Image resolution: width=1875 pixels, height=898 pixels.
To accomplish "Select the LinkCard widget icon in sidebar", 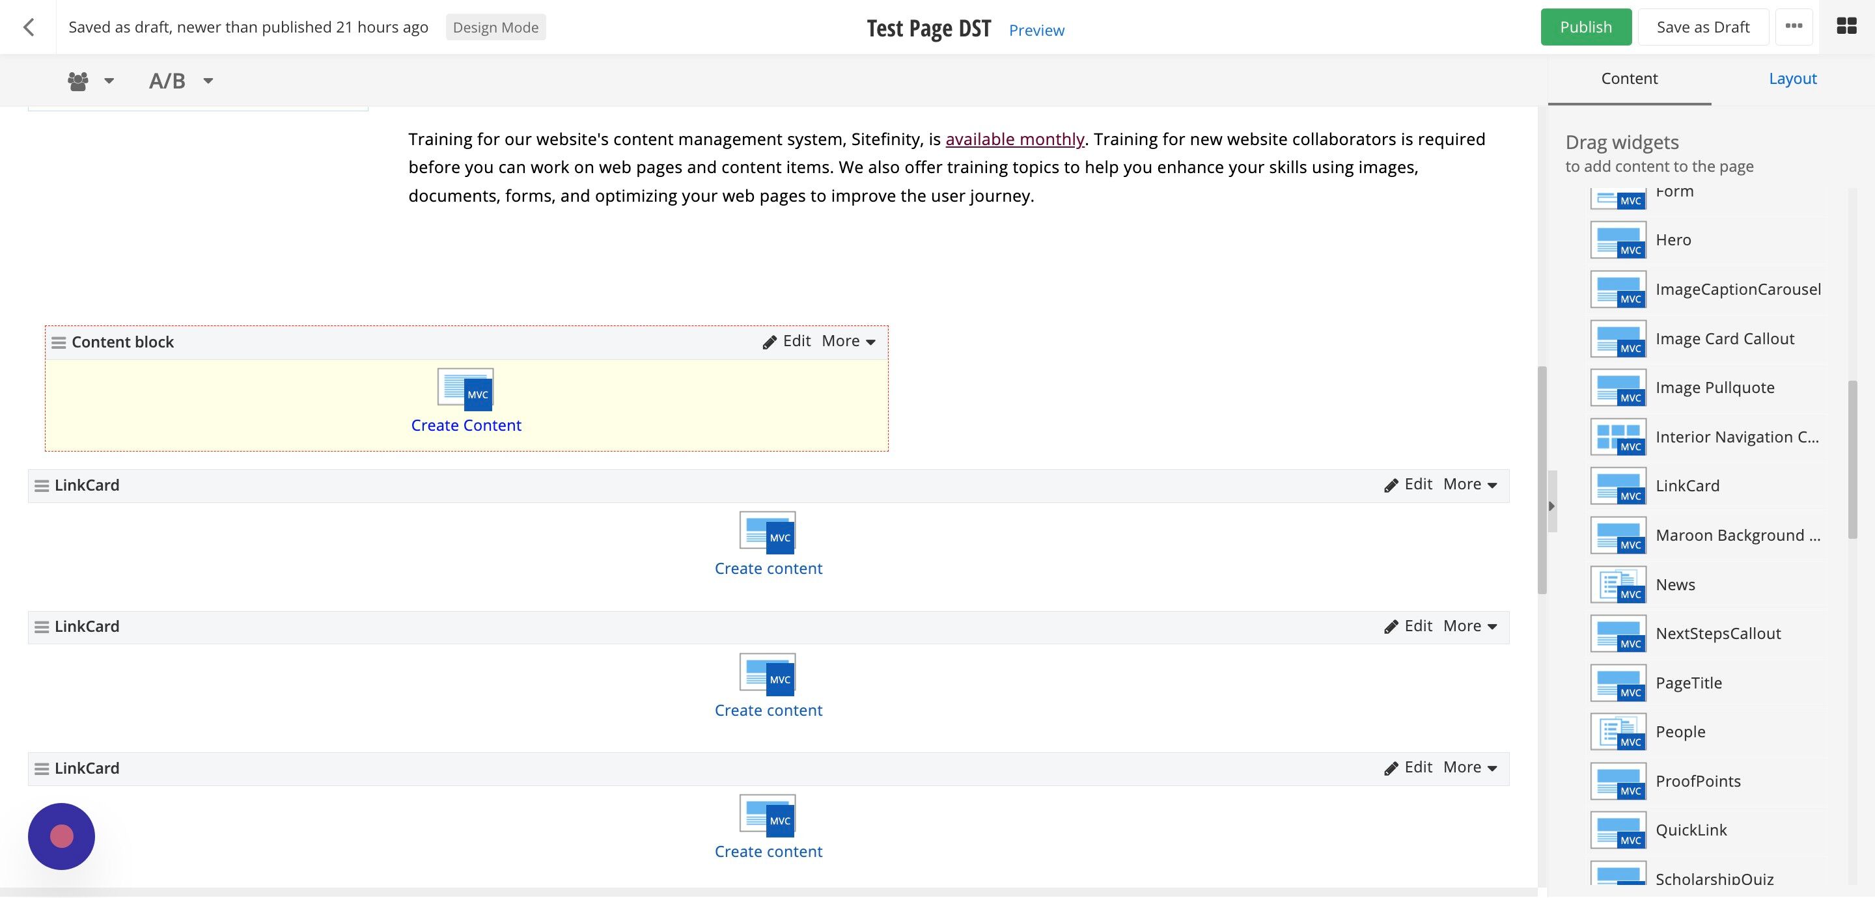I will click(1618, 486).
